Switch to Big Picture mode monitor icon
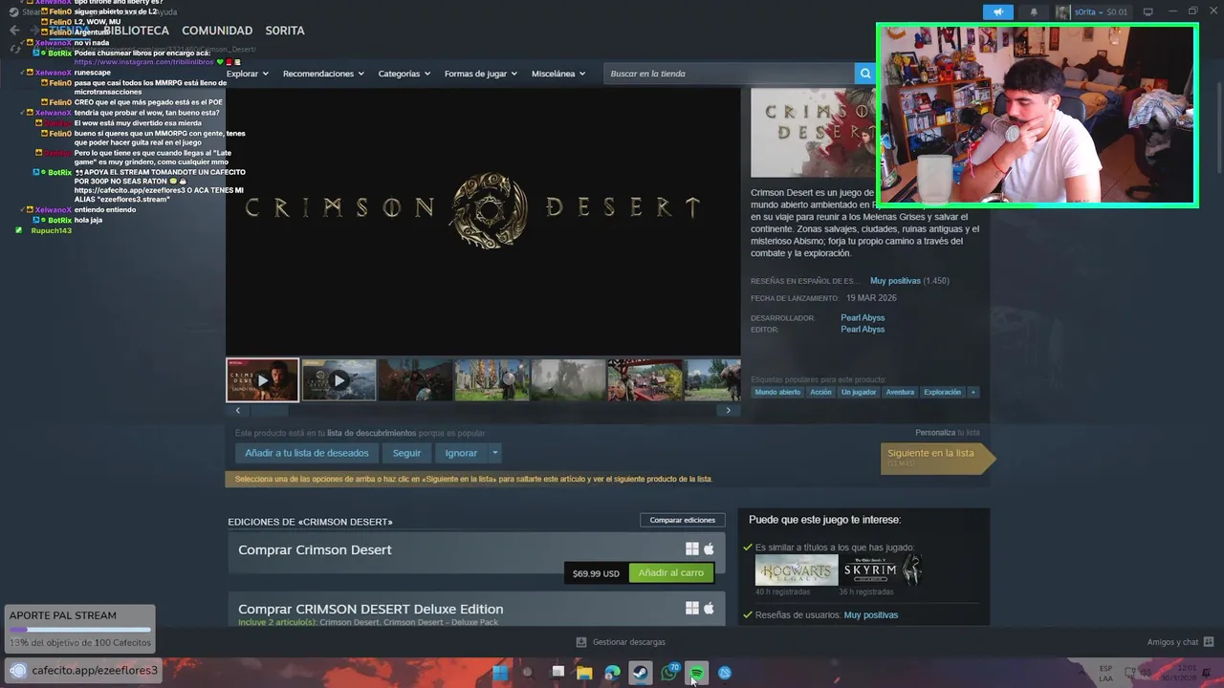 tap(1148, 12)
